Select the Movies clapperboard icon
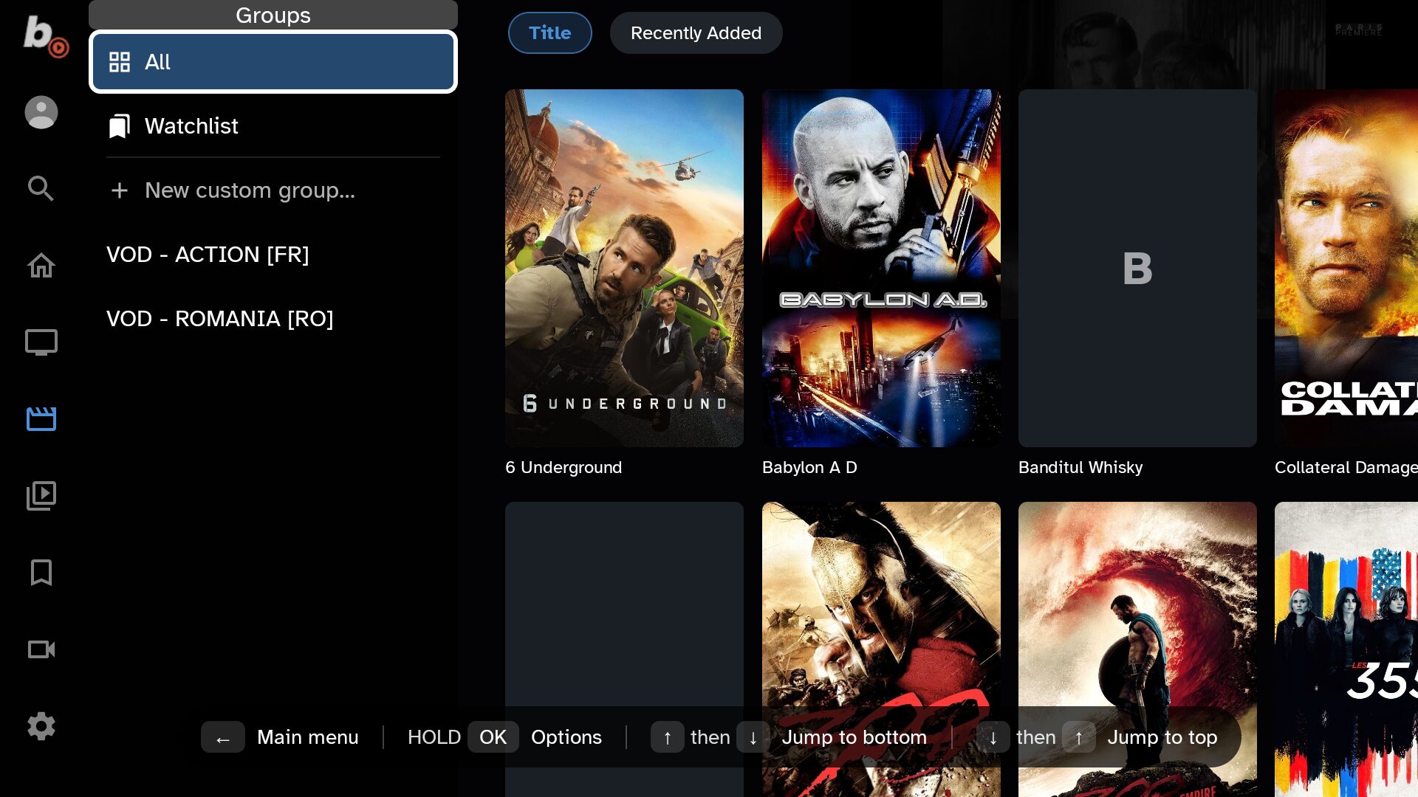The image size is (1418, 797). coord(41,418)
